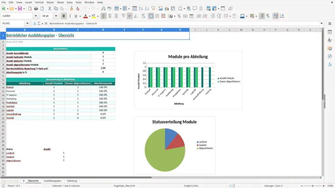The image size is (335, 188).
Task: Run the Spelling check icon
Action: pos(109,8)
